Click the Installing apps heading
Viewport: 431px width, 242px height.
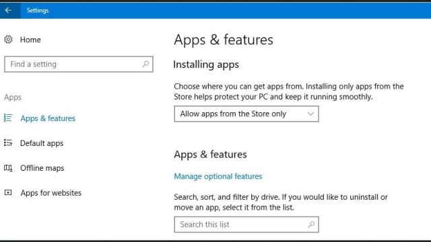click(206, 65)
